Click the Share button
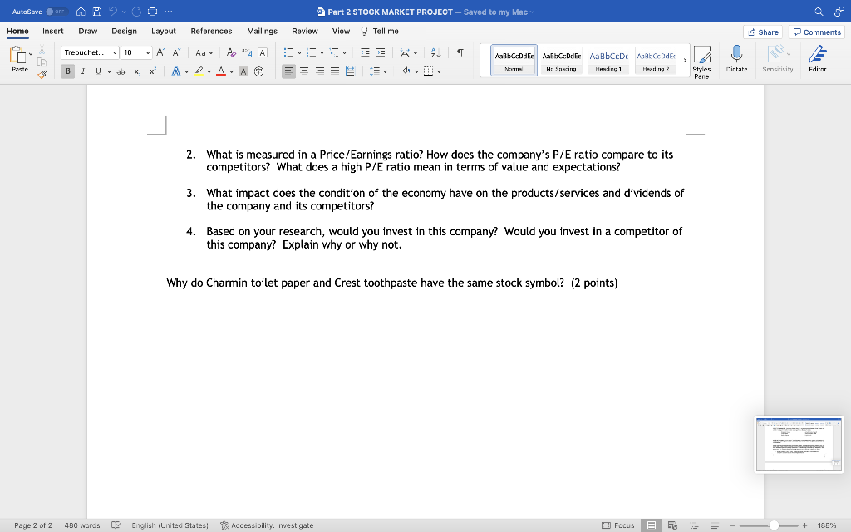 [x=762, y=31]
